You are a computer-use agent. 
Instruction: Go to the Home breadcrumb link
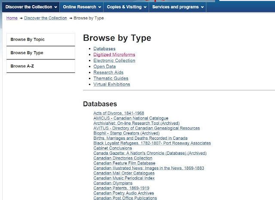(12, 18)
